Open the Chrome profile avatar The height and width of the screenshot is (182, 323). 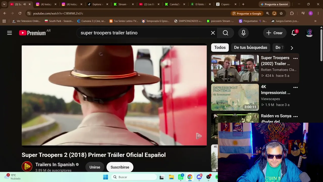[311, 13]
